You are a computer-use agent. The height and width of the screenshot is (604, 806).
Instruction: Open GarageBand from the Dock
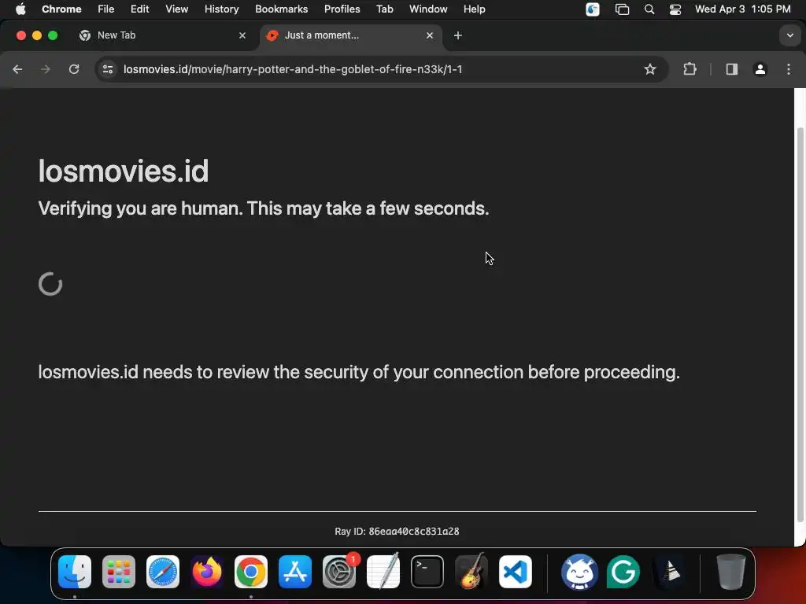coord(471,572)
